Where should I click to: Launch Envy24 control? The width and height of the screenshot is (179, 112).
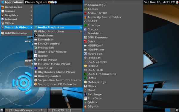click(x=58, y=44)
